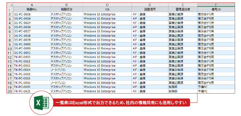This screenshot has height=116, width=241.
Task: Click デスクトップパソコン in the OS-PC-0091 row
Action: pyautogui.click(x=61, y=53)
